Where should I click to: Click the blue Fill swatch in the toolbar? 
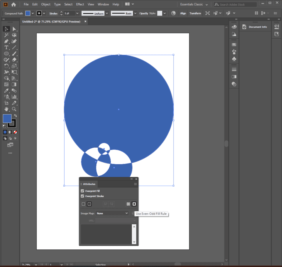coord(7,118)
